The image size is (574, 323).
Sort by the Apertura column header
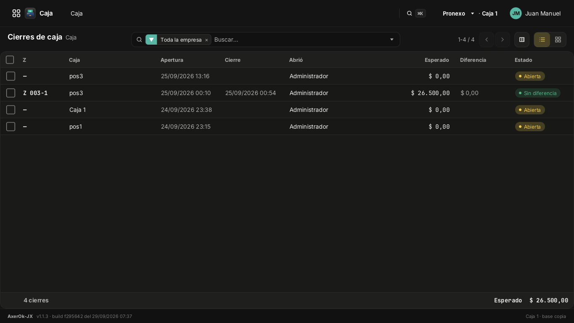pos(172,60)
